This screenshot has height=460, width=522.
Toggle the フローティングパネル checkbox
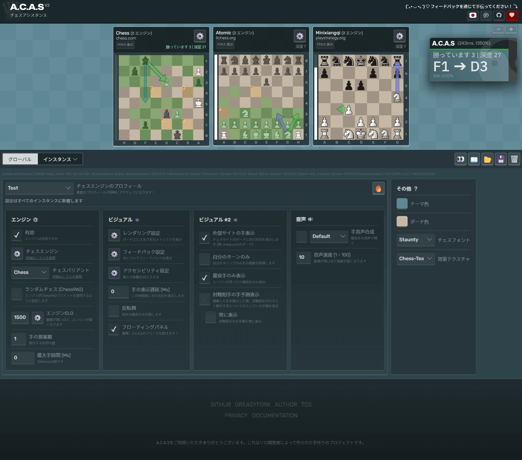(114, 329)
